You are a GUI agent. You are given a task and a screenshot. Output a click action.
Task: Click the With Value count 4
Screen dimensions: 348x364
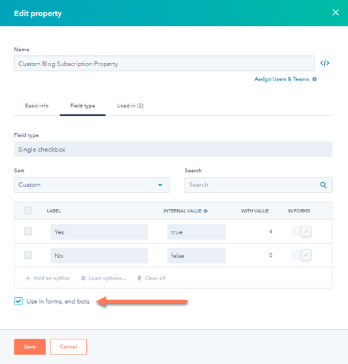271,232
